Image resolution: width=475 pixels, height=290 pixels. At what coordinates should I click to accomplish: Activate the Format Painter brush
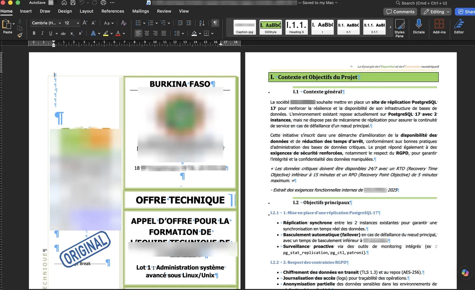click(20, 35)
